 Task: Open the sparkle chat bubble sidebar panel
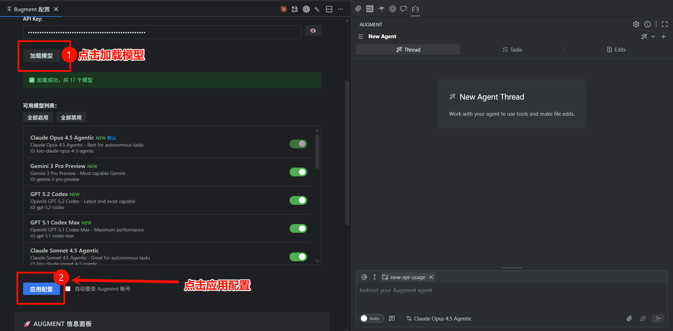(x=404, y=9)
